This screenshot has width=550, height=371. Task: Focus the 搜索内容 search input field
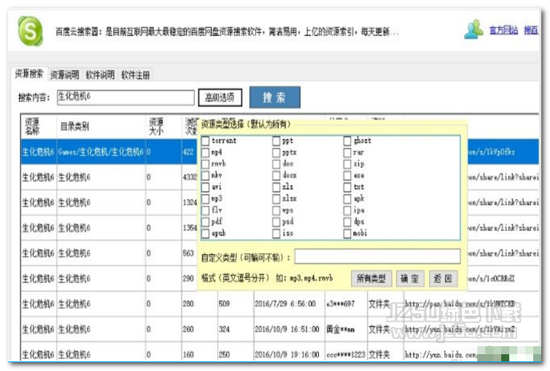tap(126, 98)
